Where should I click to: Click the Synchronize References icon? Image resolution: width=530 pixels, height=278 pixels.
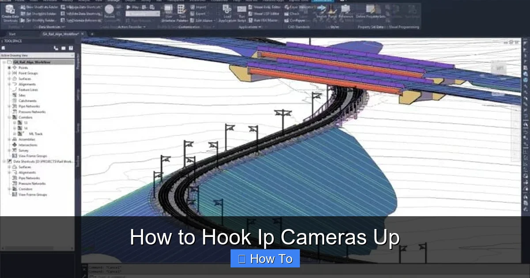(x=63, y=20)
